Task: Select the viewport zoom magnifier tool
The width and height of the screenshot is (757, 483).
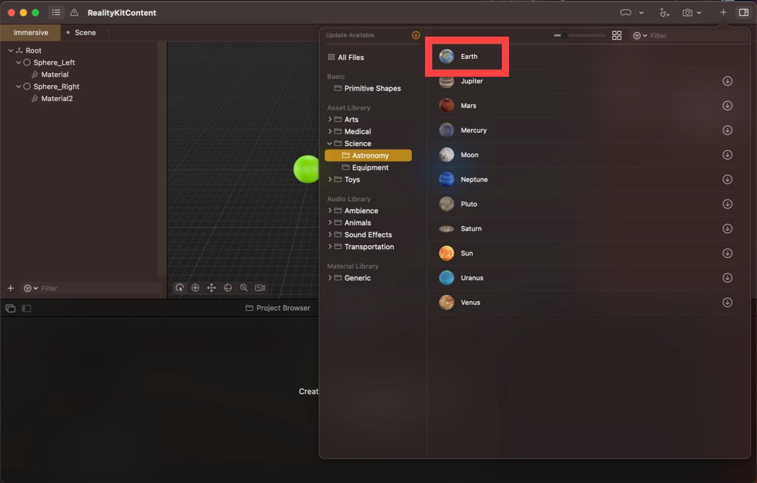Action: coord(244,288)
